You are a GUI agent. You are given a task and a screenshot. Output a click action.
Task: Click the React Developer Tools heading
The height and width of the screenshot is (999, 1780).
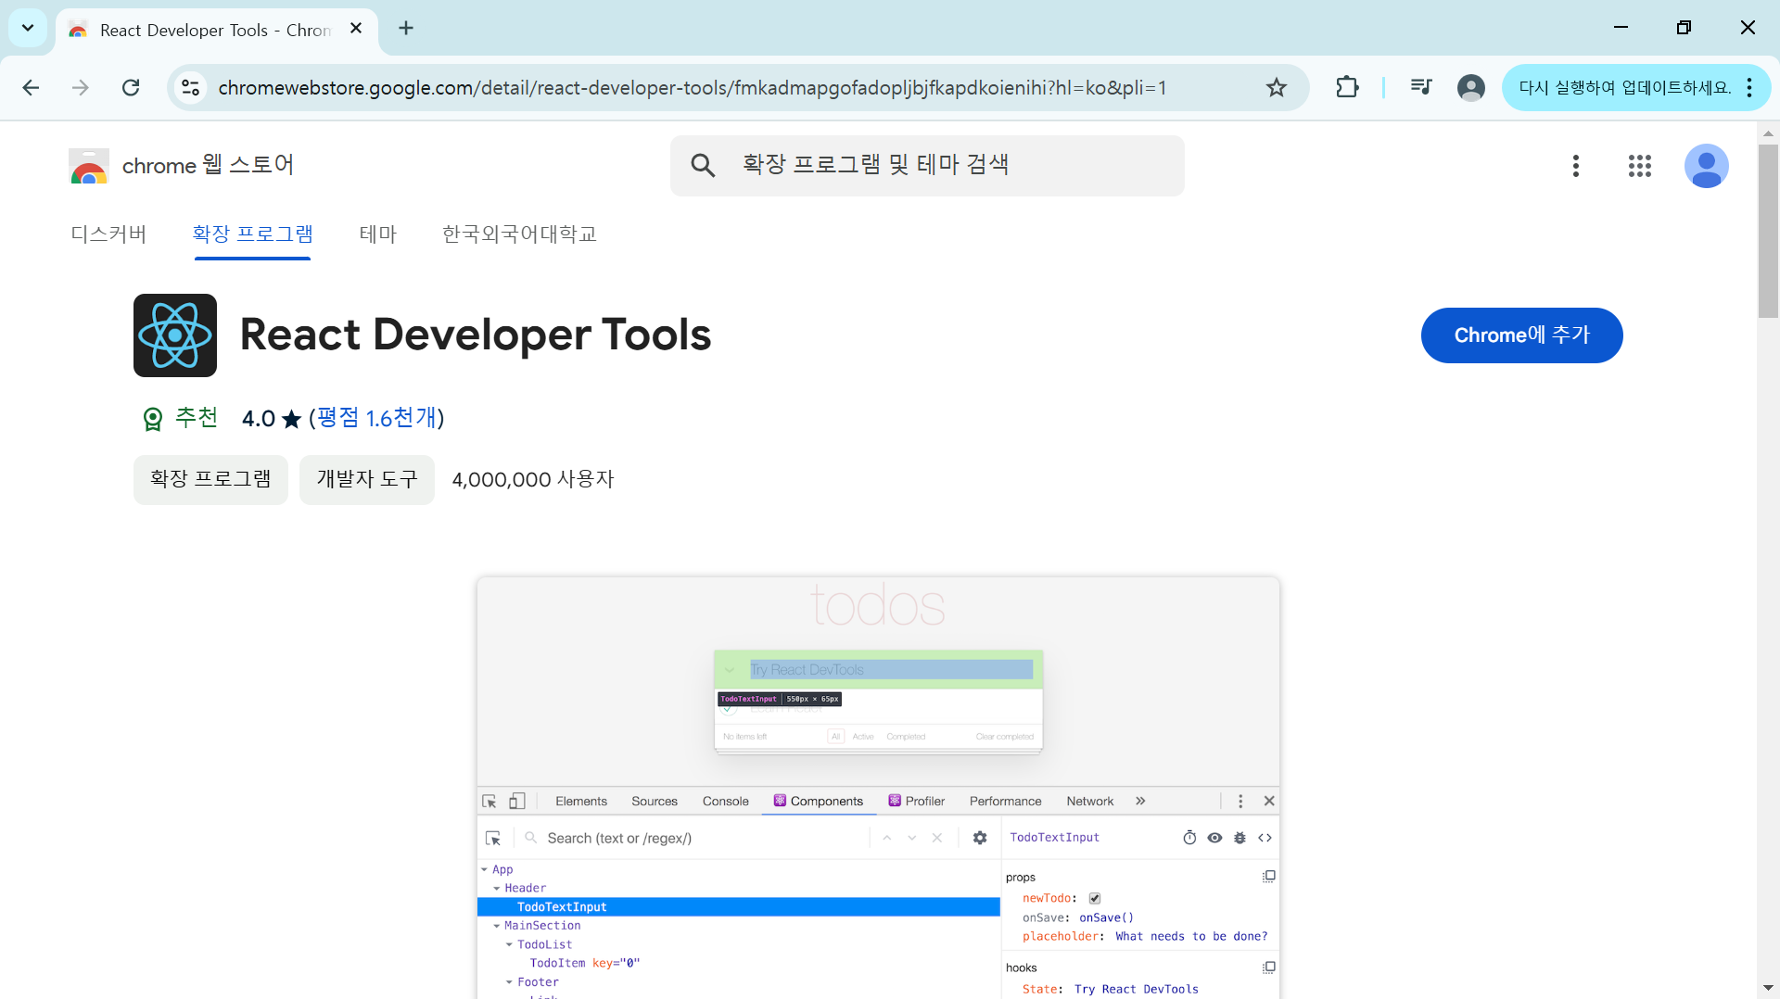476,335
